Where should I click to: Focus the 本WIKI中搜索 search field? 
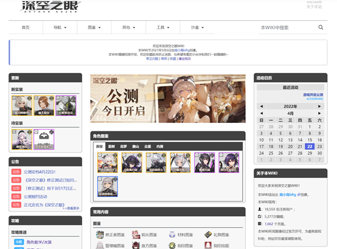(288, 27)
